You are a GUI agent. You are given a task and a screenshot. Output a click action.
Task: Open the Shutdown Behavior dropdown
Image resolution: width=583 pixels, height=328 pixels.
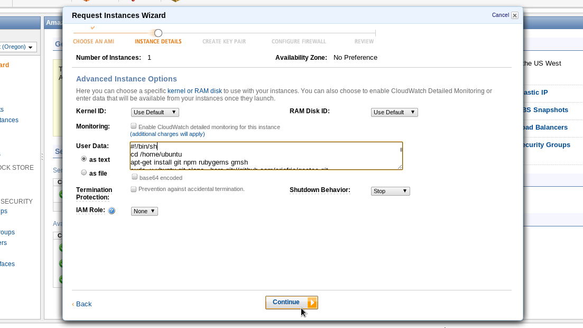coord(391,191)
